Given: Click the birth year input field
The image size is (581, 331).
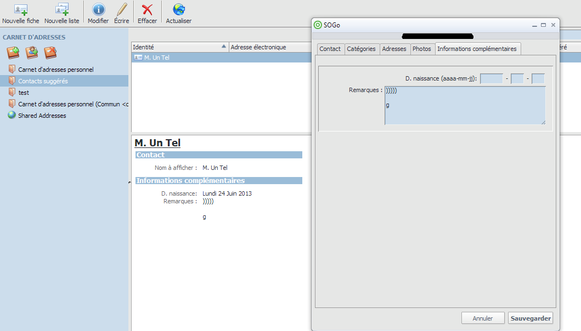Looking at the screenshot, I should [491, 79].
